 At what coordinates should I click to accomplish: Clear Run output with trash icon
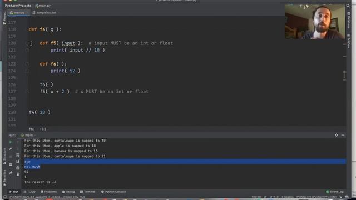click(18, 174)
